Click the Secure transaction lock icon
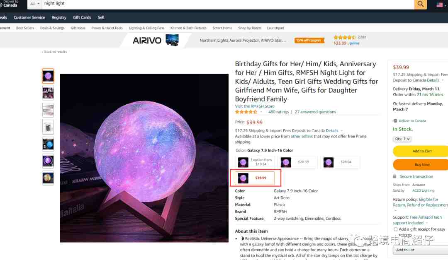This screenshot has width=448, height=260. click(394, 176)
